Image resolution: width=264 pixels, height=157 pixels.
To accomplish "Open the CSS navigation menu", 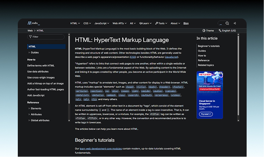I will point(87,23).
